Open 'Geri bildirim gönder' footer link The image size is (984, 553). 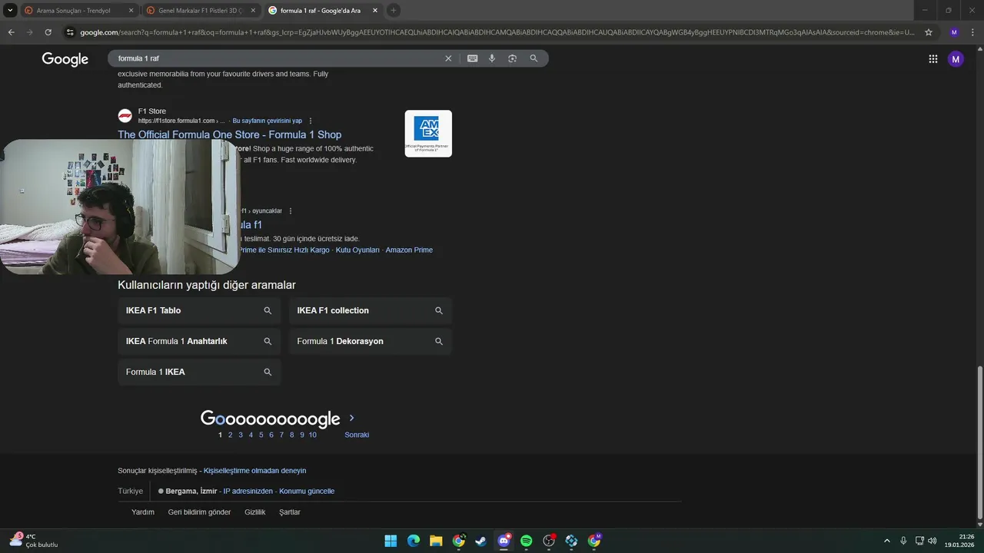coord(199,512)
